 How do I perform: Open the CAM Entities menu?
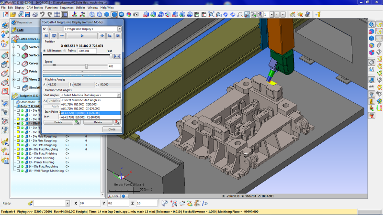point(35,8)
